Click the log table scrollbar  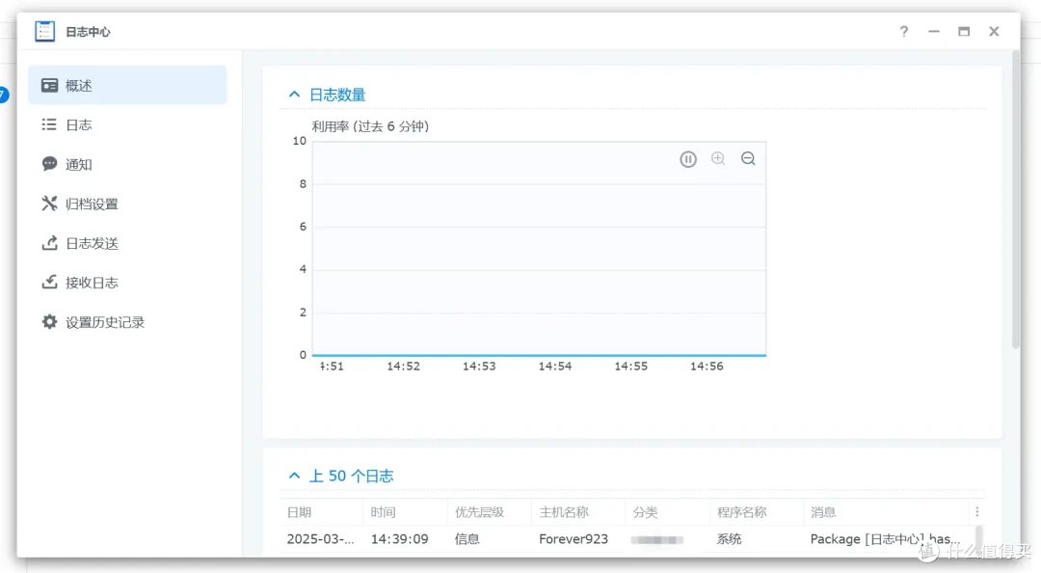(978, 540)
